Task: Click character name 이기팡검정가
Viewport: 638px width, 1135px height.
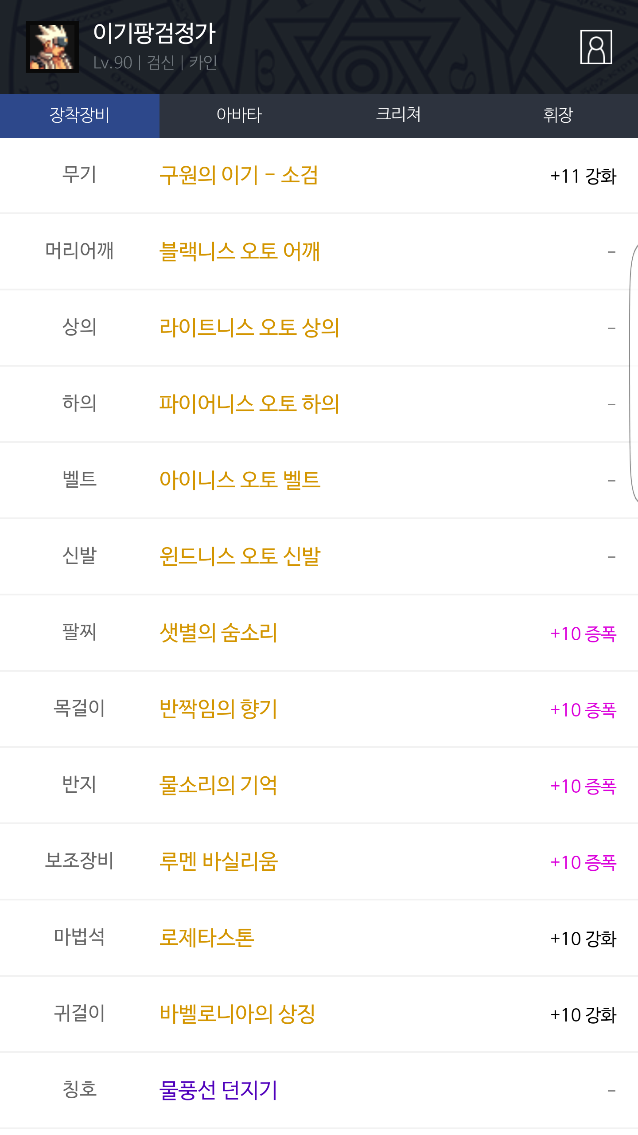Action: tap(154, 33)
